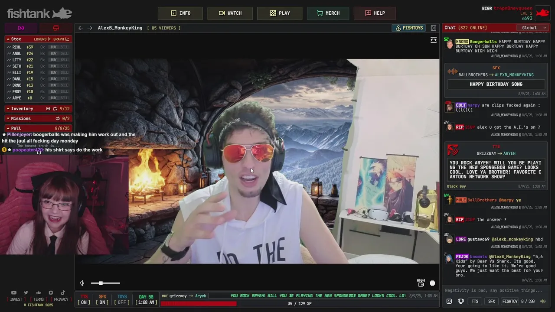
Task: Play the SFX waveform message icon
Action: pos(453,71)
